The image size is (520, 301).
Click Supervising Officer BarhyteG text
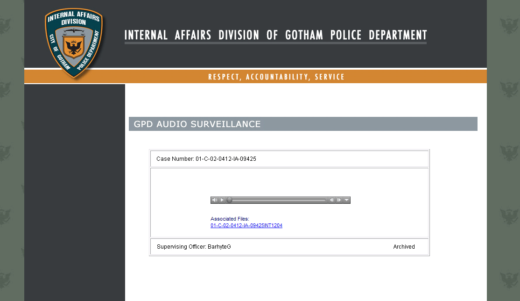[x=194, y=246]
